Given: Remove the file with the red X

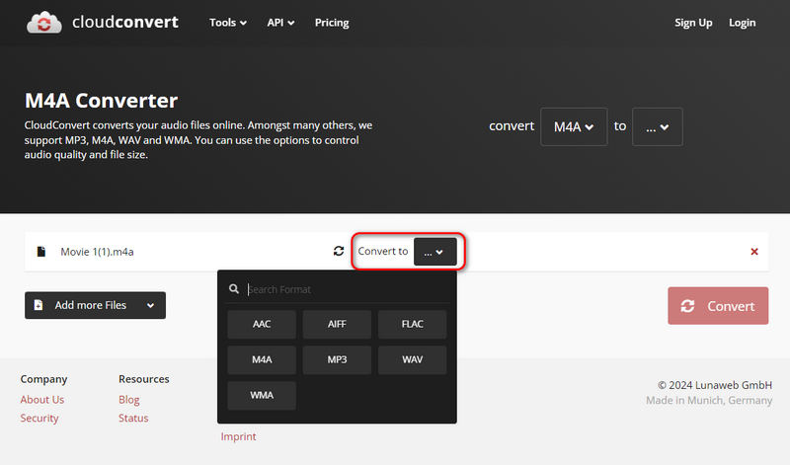Looking at the screenshot, I should tap(754, 252).
